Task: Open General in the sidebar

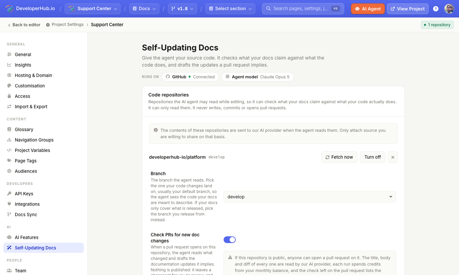Action: (x=43, y=54)
